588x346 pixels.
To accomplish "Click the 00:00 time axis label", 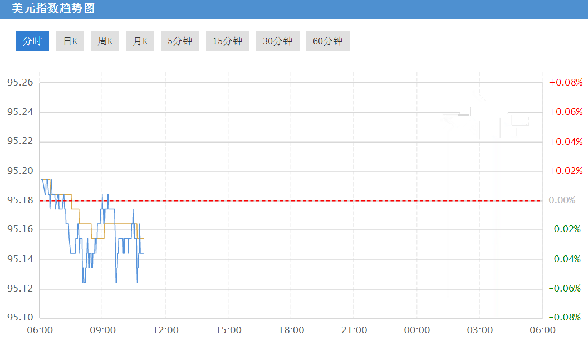I will pyautogui.click(x=417, y=330).
